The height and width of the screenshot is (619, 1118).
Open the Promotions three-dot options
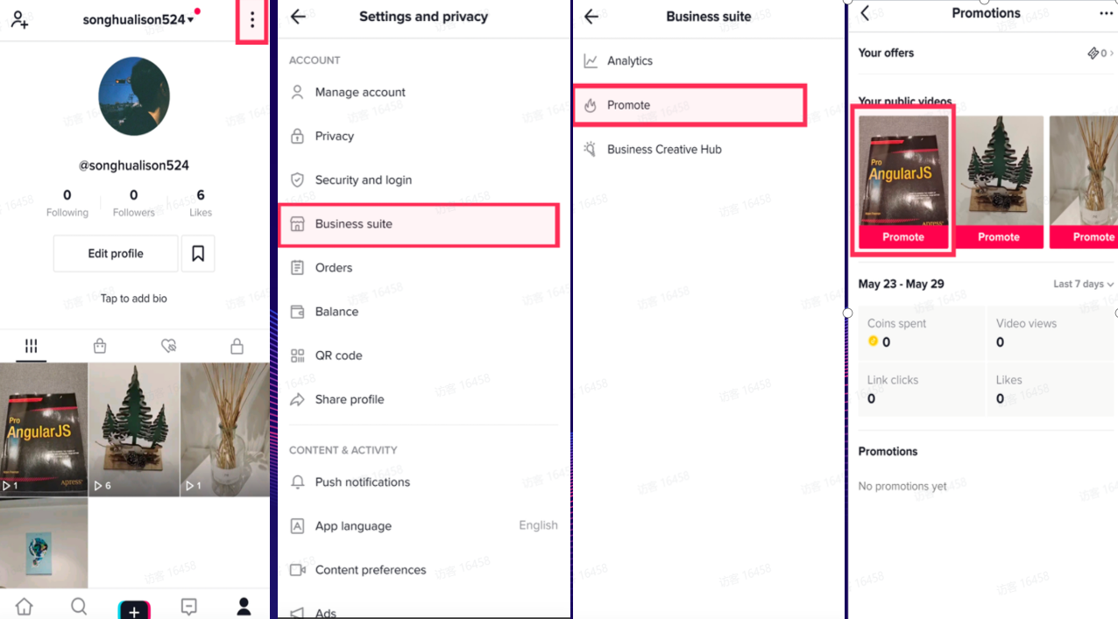point(1106,13)
